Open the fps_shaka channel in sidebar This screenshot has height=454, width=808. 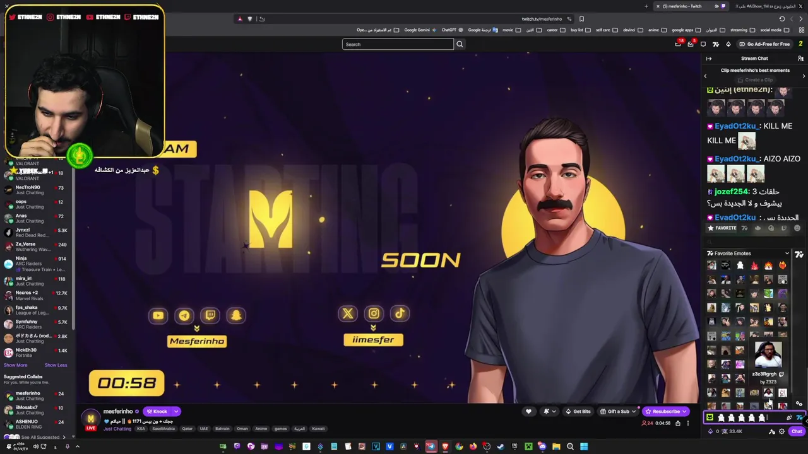[x=38, y=310]
